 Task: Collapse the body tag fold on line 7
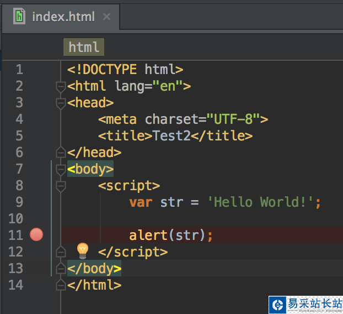point(61,169)
